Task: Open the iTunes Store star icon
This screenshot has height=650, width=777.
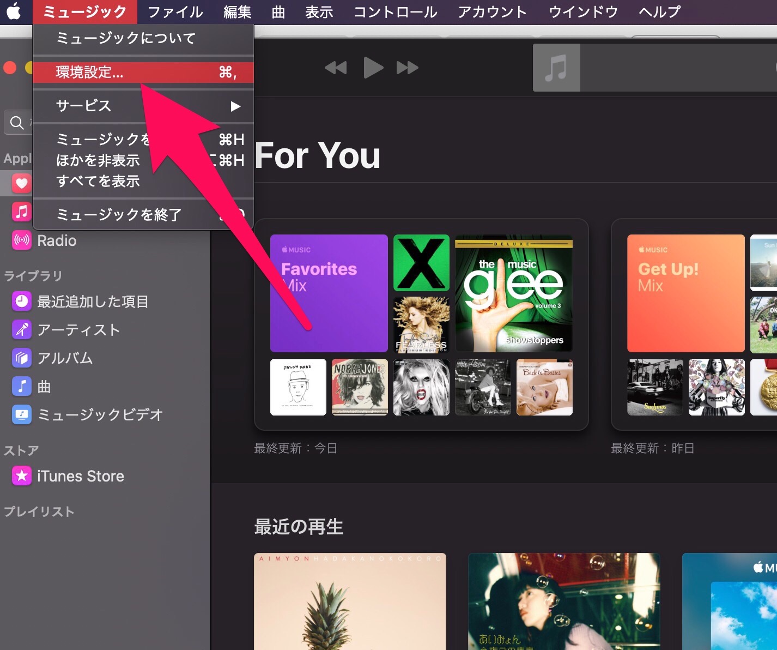Action: tap(21, 476)
